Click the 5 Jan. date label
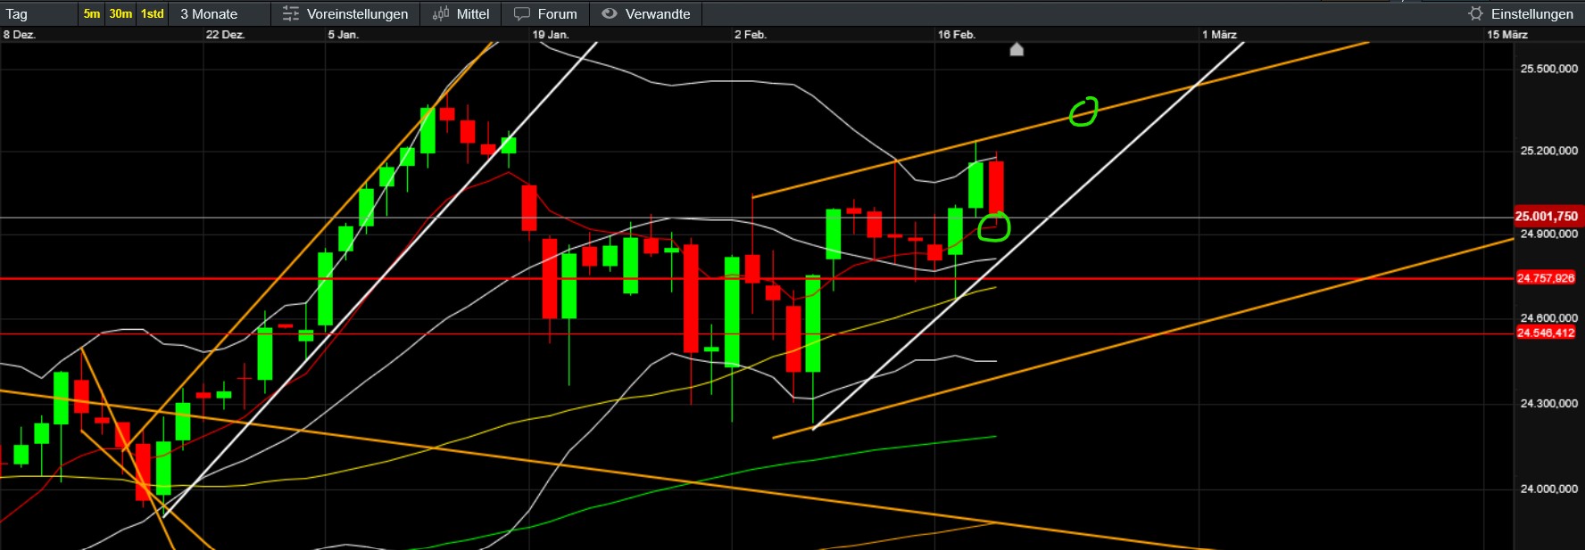 (343, 35)
